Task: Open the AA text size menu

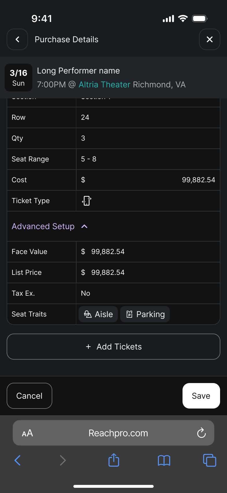Action: (x=27, y=433)
